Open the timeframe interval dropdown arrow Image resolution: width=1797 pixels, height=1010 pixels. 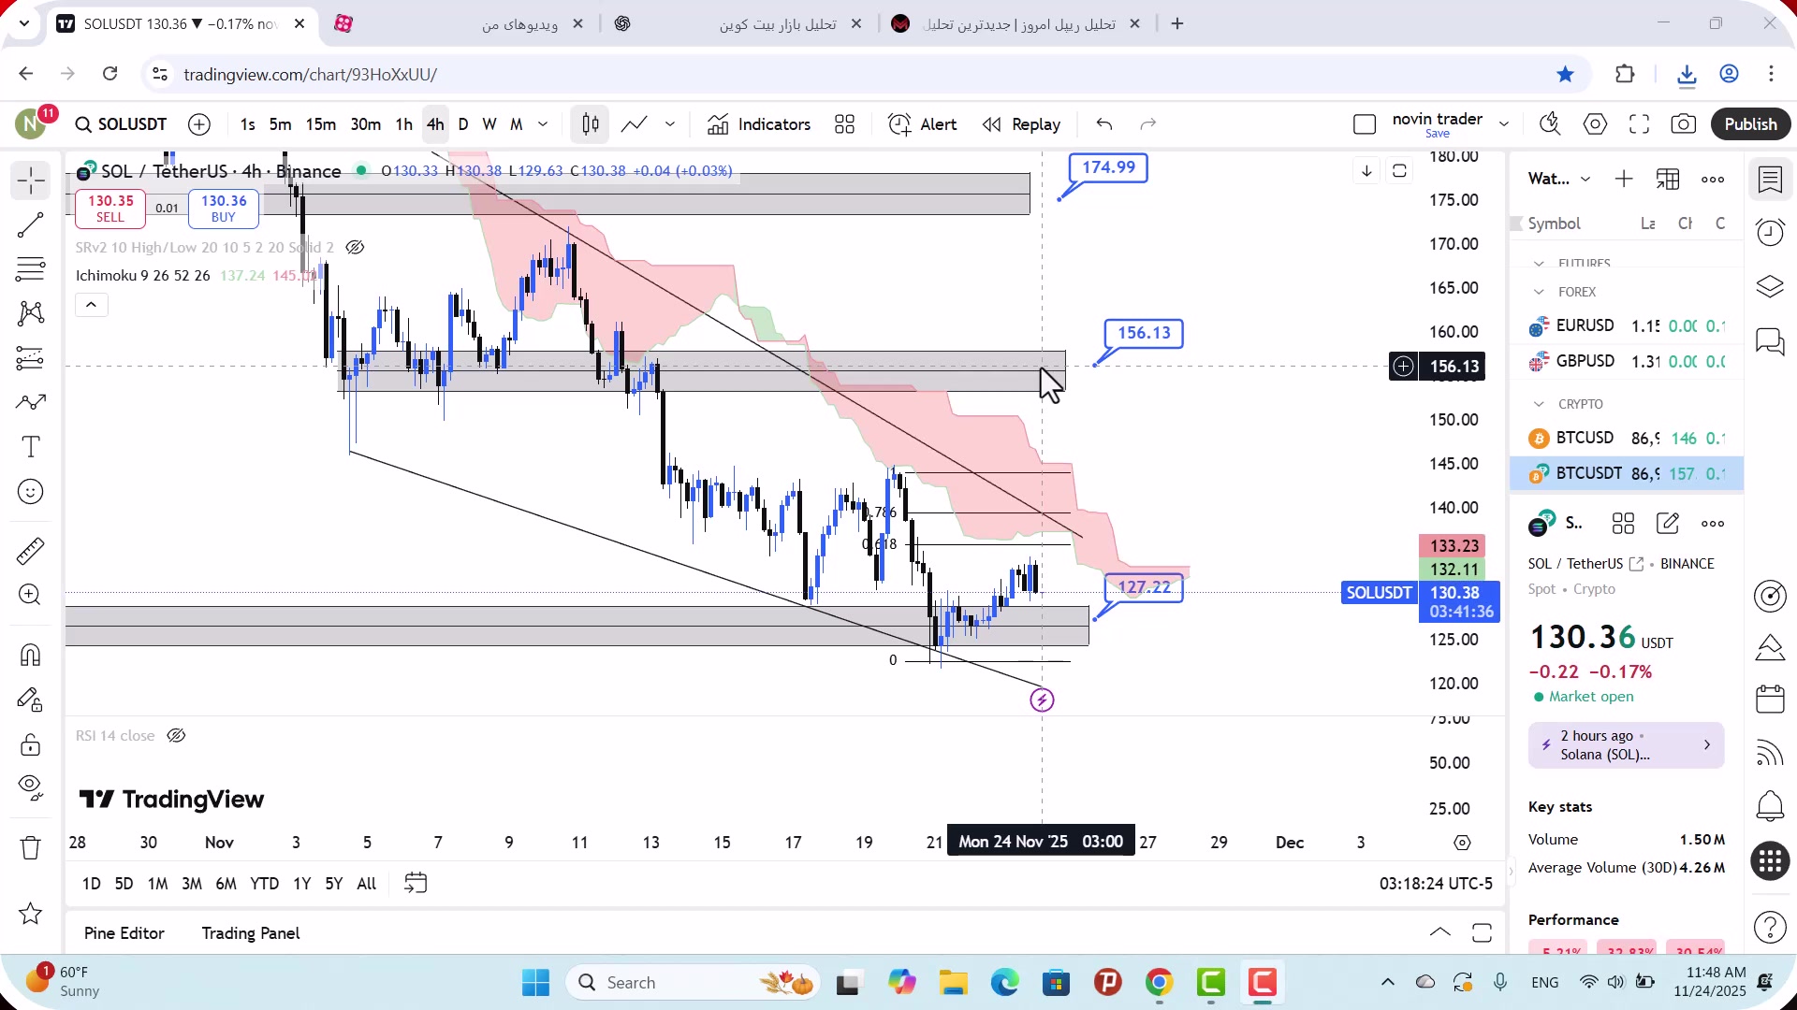(543, 124)
